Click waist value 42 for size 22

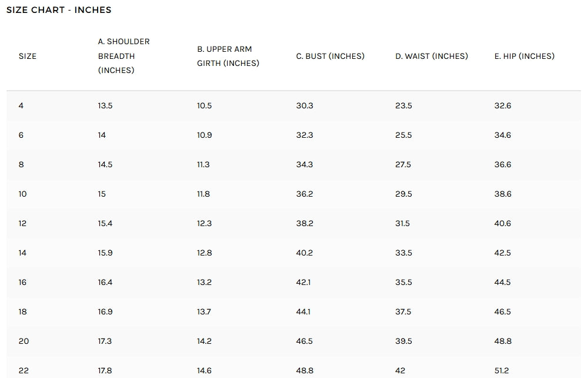400,370
